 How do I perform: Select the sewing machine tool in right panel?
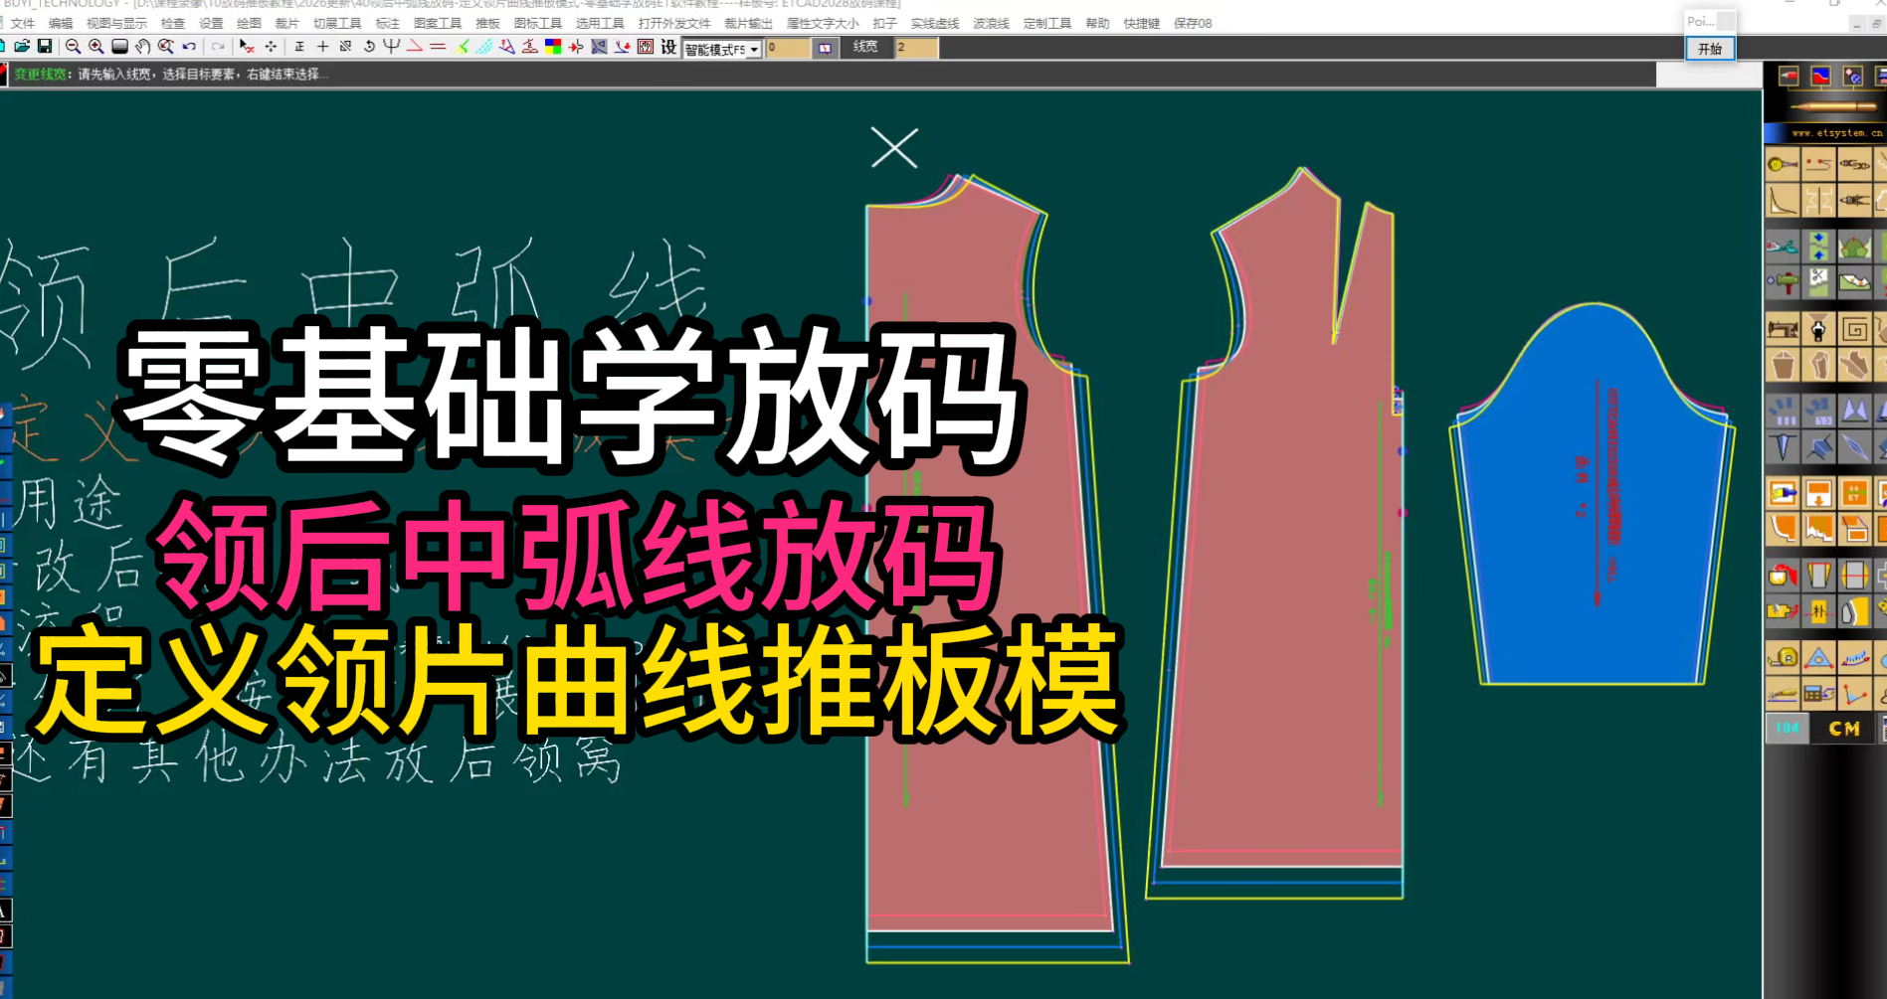[x=1782, y=328]
